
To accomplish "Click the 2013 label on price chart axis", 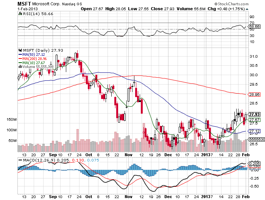I will point(206,155).
